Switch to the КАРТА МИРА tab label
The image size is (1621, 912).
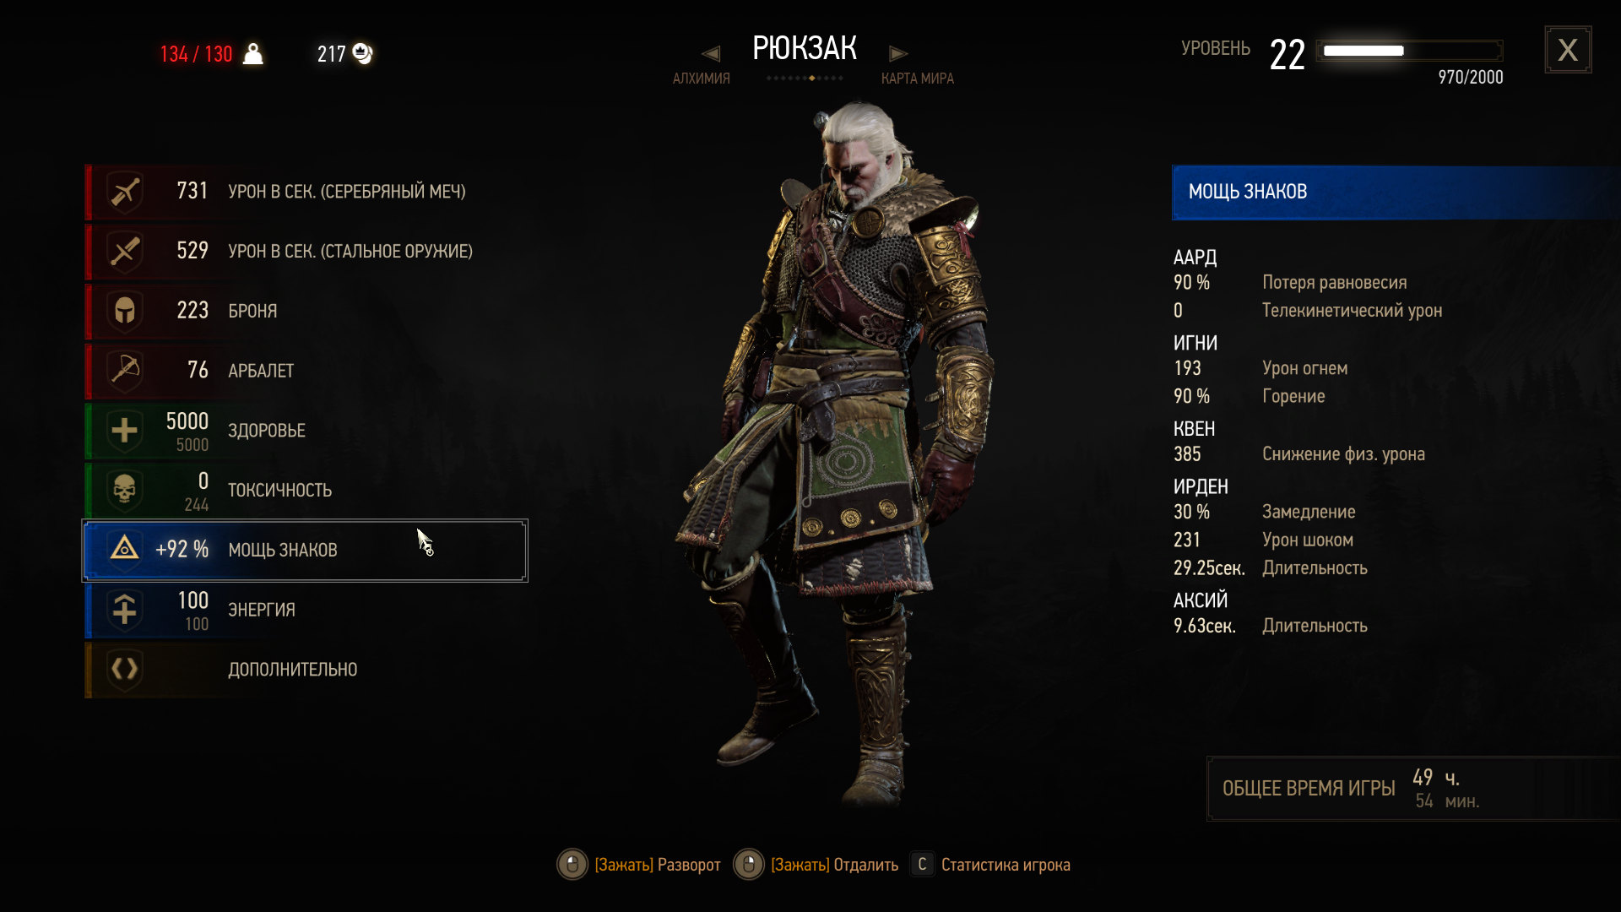coord(917,79)
